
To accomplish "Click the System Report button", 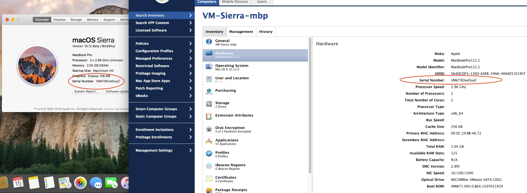I will pyautogui.click(x=86, y=91).
